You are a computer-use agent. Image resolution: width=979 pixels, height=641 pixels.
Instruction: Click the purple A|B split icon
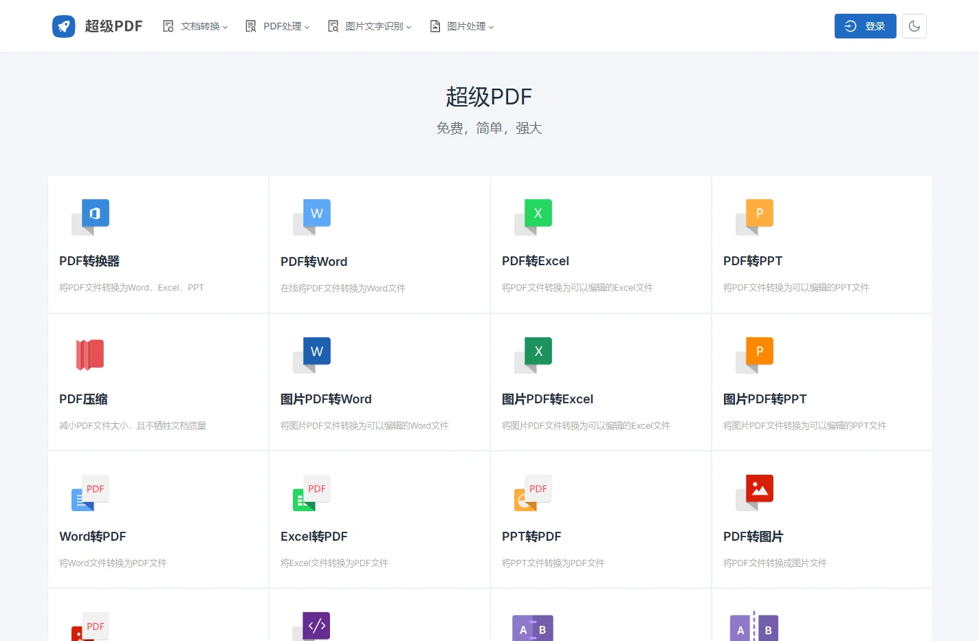click(754, 627)
